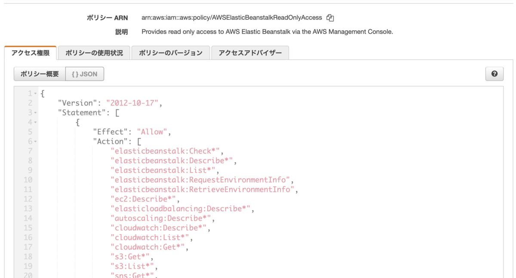Screen dimensions: 516x278
Task: Open the アクセスアドバイザー tab
Action: pyautogui.click(x=250, y=53)
